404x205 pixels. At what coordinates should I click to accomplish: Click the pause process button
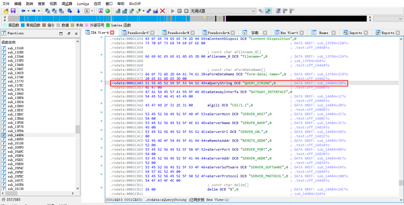180,11
